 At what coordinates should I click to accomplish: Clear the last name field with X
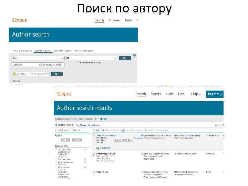62,58
